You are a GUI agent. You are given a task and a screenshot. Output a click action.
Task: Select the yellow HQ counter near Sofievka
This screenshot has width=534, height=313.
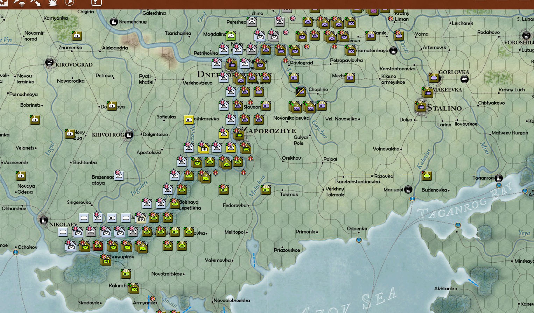(189, 119)
